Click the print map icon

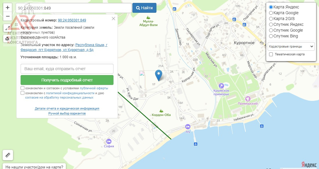(7, 39)
